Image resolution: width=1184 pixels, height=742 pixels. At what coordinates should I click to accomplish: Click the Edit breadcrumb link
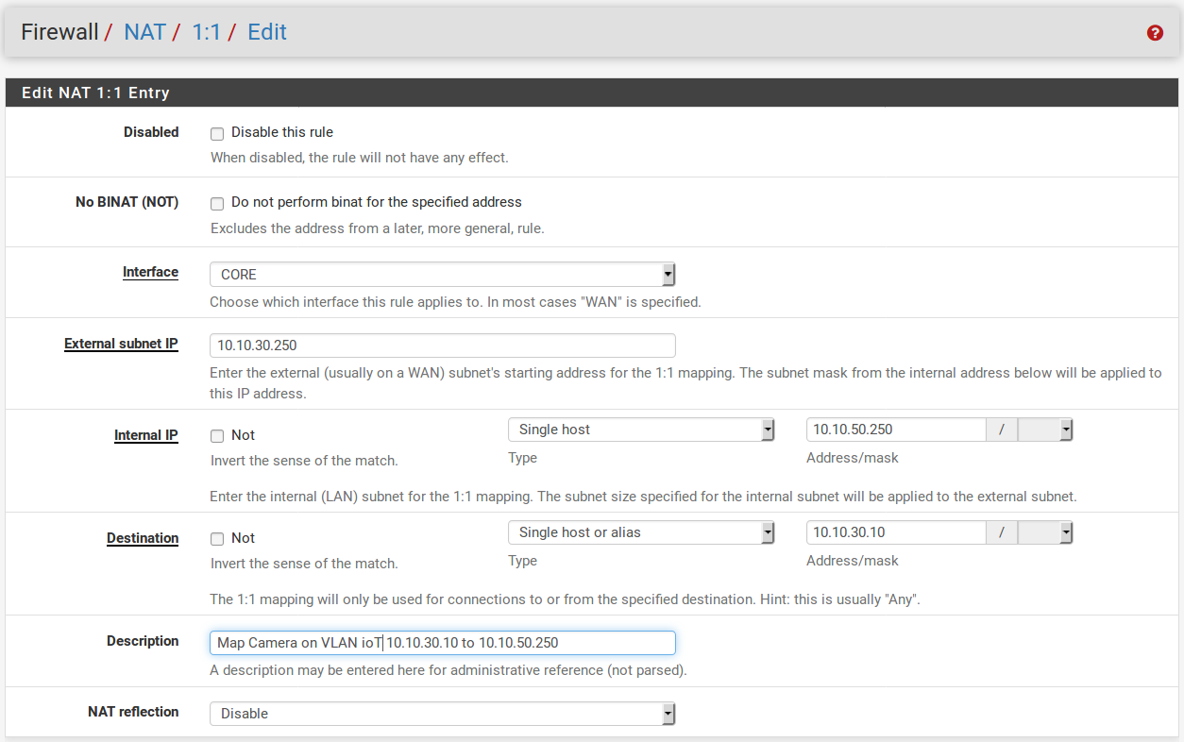pyautogui.click(x=266, y=32)
